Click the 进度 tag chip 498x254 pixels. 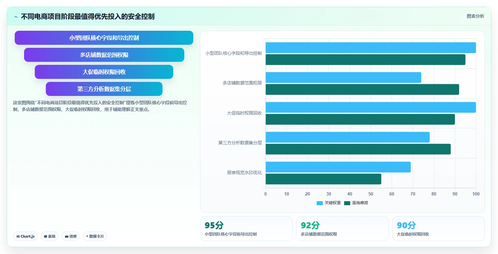pyautogui.click(x=71, y=236)
